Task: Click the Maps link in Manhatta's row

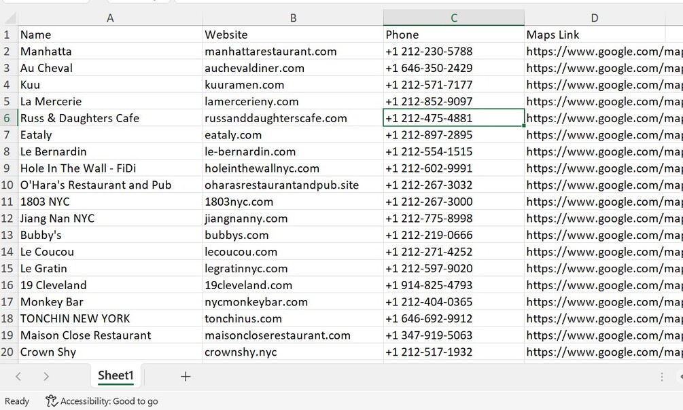Action: 603,52
